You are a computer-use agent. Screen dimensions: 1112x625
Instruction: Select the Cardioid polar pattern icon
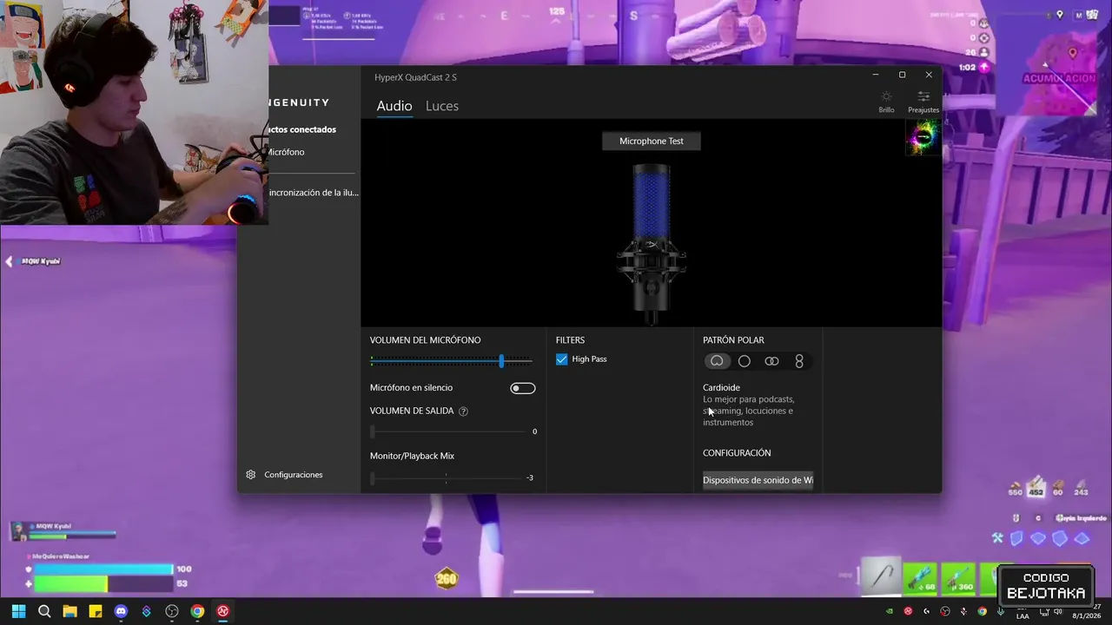pyautogui.click(x=717, y=361)
